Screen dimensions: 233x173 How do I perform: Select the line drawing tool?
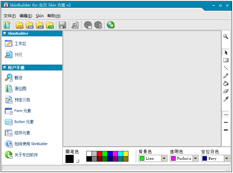click(x=226, y=68)
